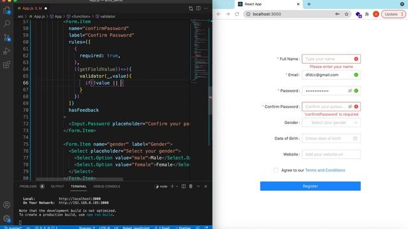Focus the Full Name input field
The height and width of the screenshot is (229, 408).
tap(331, 59)
